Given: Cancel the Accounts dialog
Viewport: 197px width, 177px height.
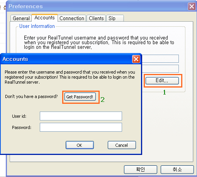Looking at the screenshot, I should pos(122,145).
